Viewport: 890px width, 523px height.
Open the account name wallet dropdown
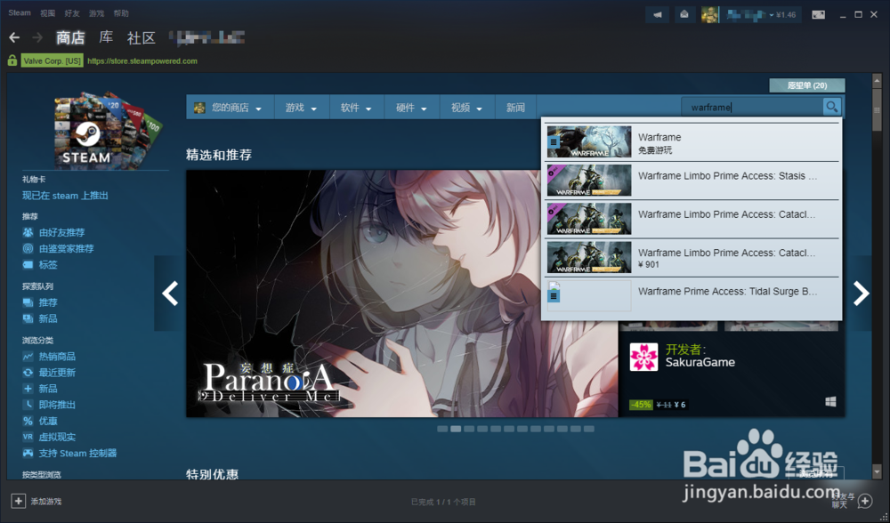(x=761, y=15)
